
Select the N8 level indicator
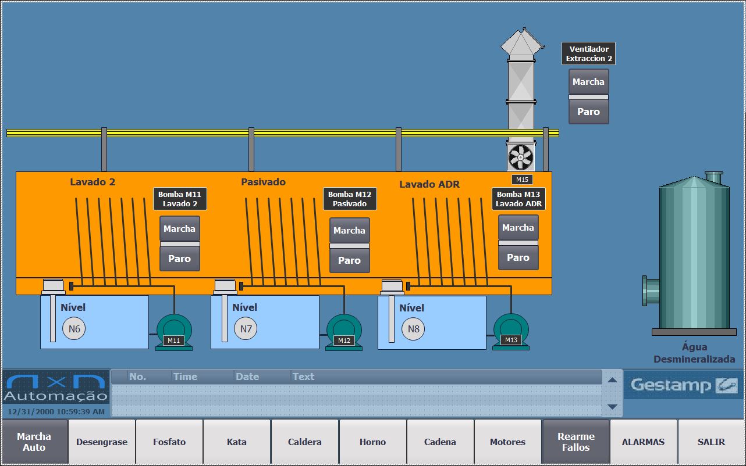click(x=413, y=329)
